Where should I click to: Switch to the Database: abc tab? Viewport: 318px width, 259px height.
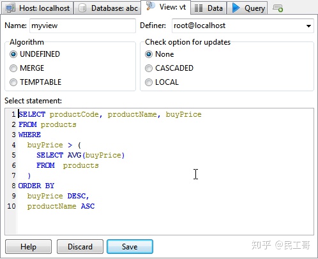click(x=107, y=8)
